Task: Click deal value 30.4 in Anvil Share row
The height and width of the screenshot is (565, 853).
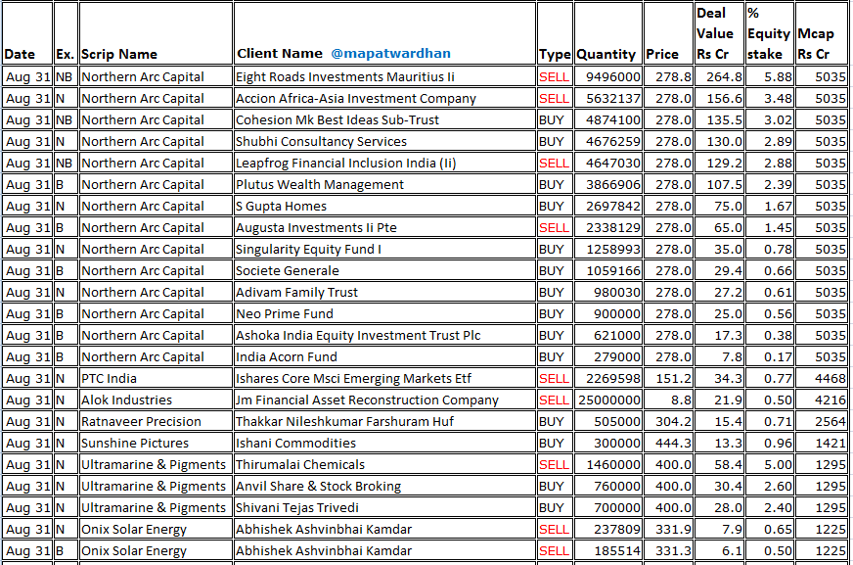Action: [719, 486]
